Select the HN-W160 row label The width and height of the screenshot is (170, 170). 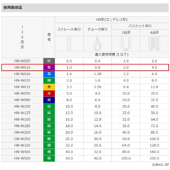click(22, 119)
